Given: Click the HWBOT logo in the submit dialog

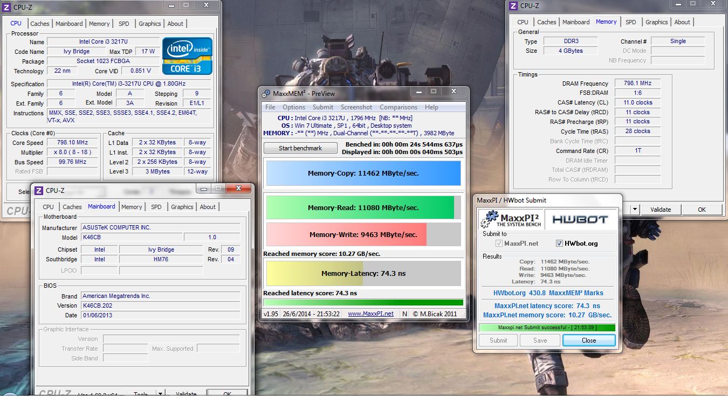Looking at the screenshot, I should (580, 219).
